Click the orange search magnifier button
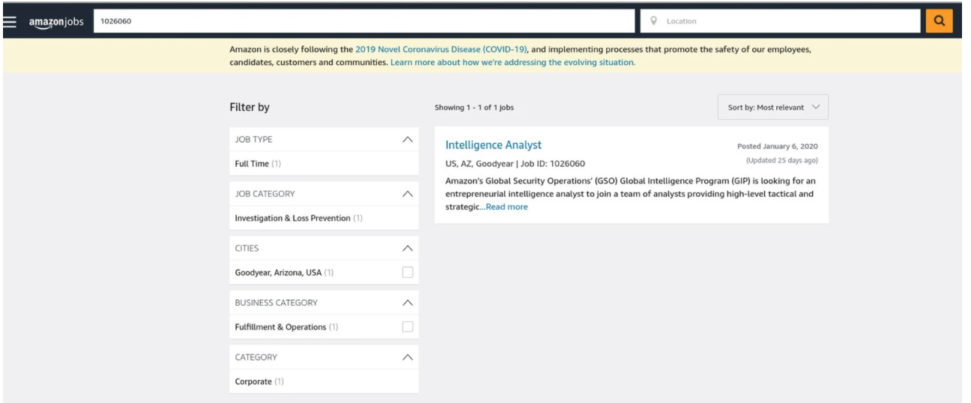The image size is (971, 403). pos(939,21)
